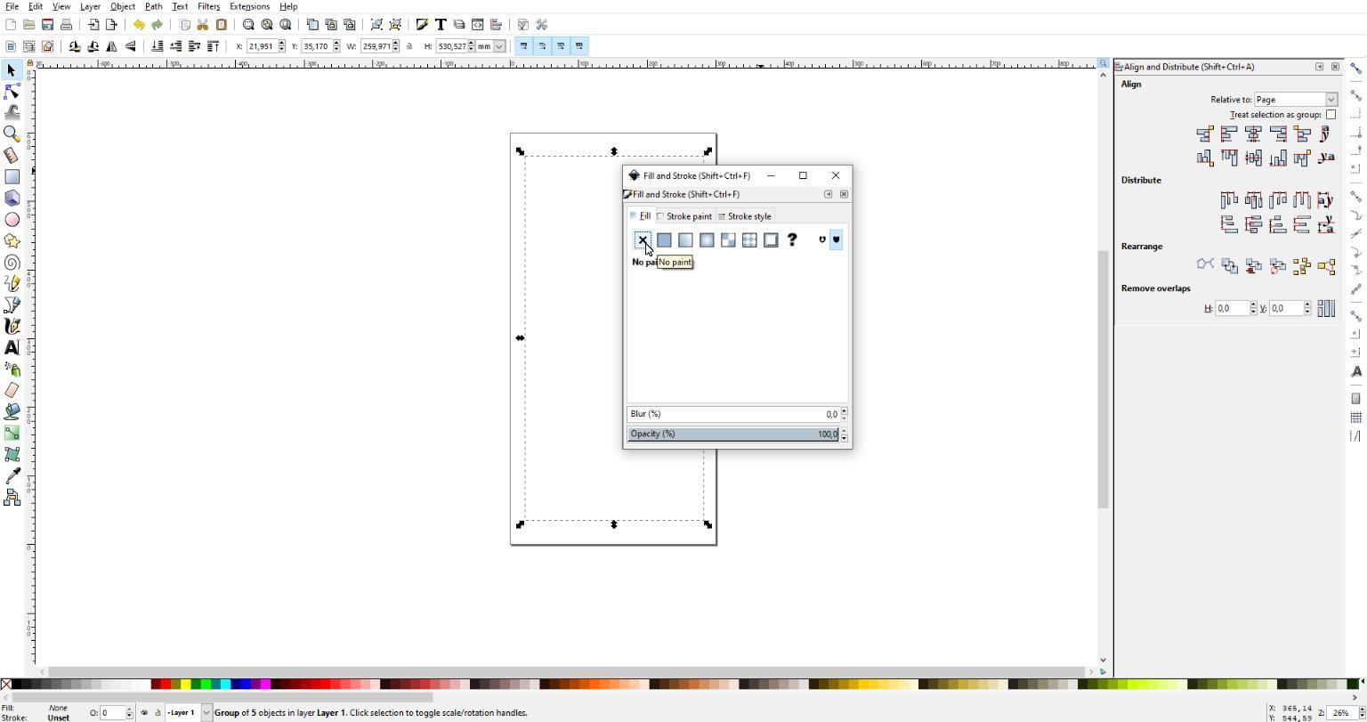Select the Paint bucket tool
Screen dimensions: 1367x722
[12, 411]
